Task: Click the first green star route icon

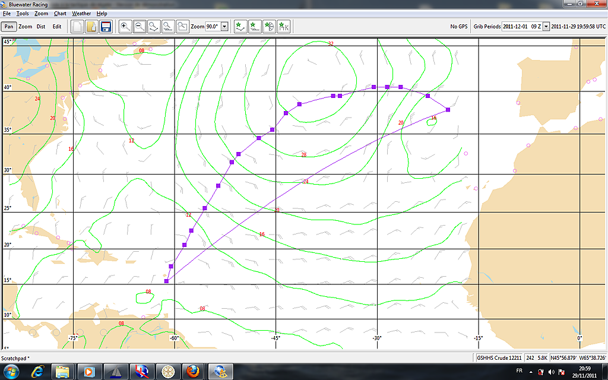Action: [240, 27]
